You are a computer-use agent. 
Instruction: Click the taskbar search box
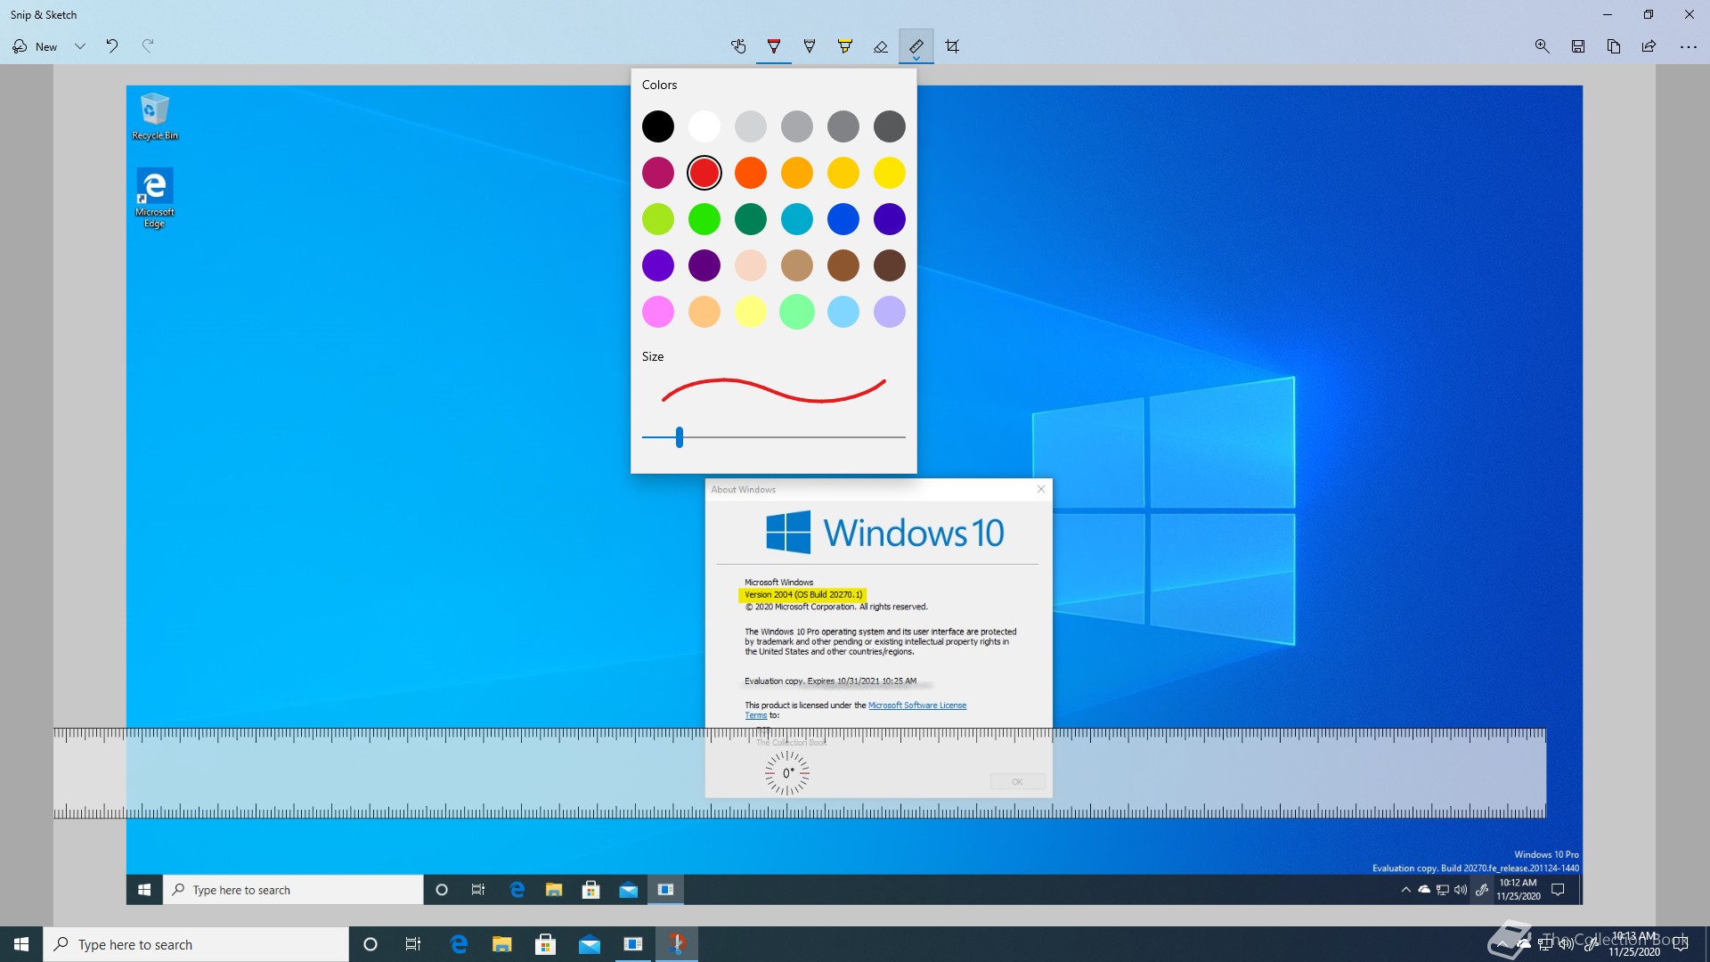click(x=196, y=944)
